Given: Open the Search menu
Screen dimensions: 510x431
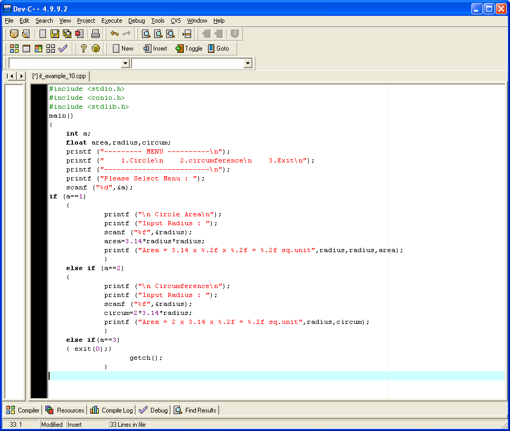Looking at the screenshot, I should (44, 21).
